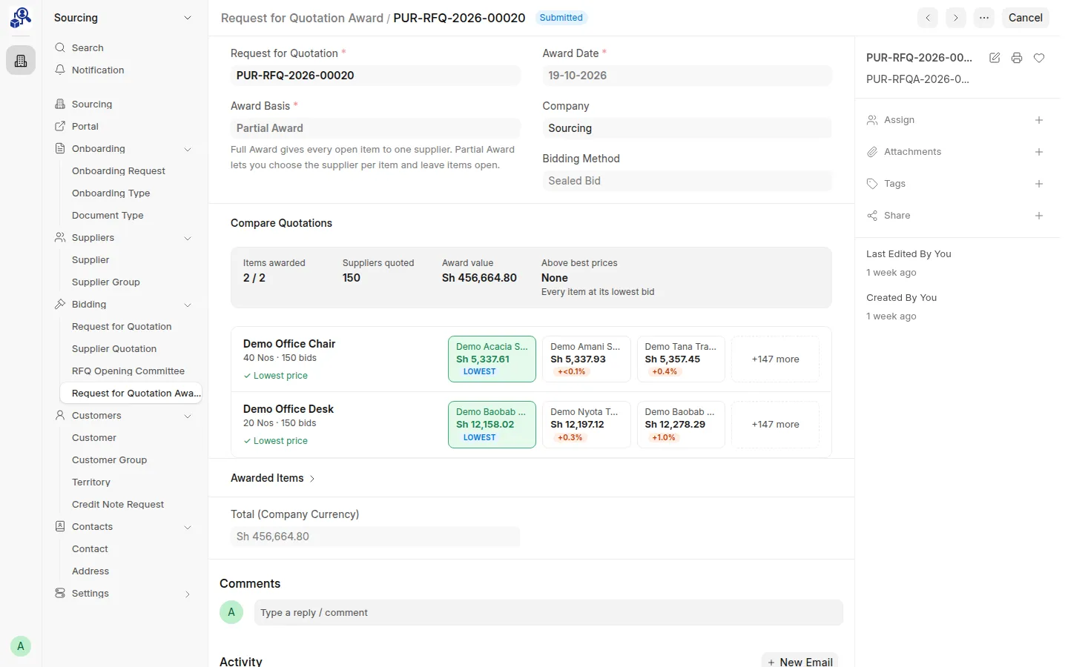Click the Sourcing app logo icon
Screen dimensions: 1068x667
21,18
